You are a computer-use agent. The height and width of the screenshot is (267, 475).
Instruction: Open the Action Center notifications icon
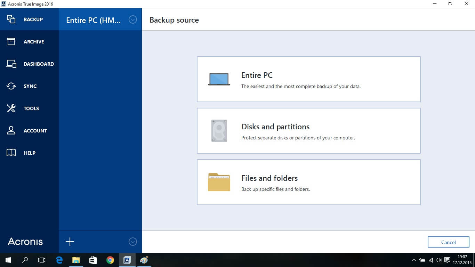point(447,260)
